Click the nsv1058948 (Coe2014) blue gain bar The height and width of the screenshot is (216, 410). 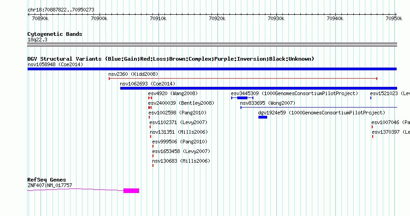(212, 69)
